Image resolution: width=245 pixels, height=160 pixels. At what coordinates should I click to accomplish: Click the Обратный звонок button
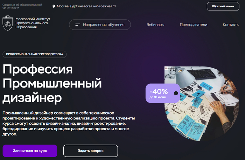tap(223, 6)
